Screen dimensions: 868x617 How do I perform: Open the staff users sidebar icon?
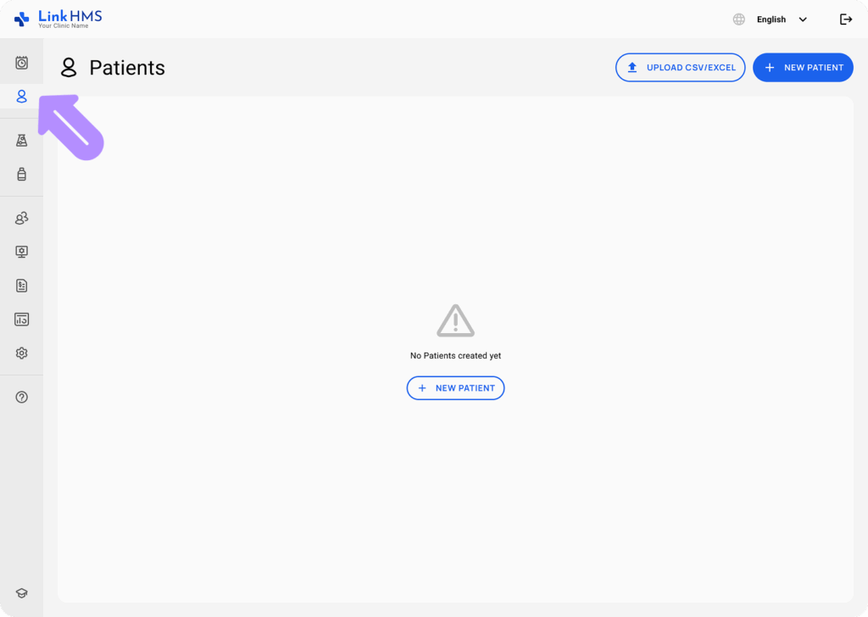coord(22,219)
